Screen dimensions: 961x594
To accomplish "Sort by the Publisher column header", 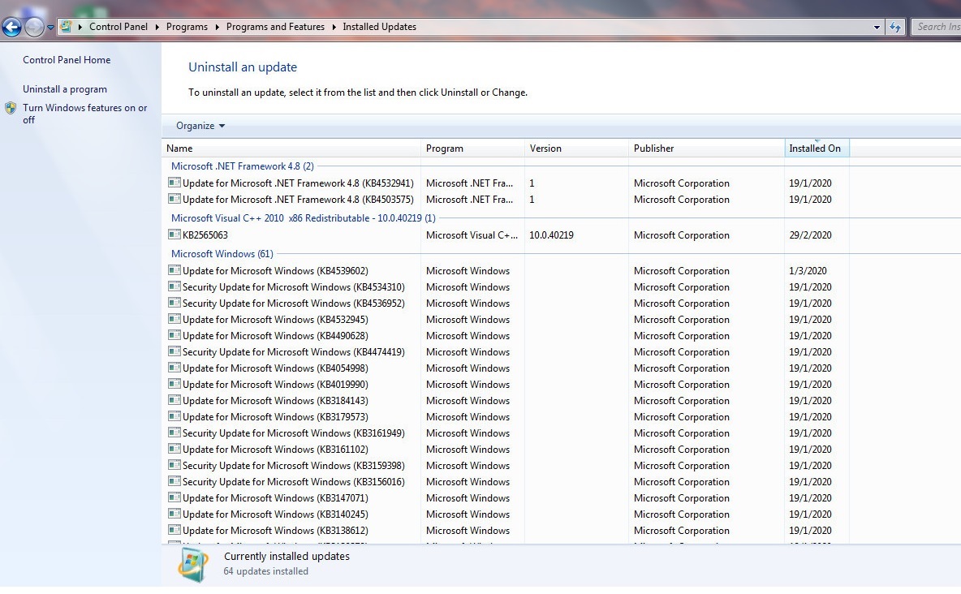I will [x=707, y=148].
